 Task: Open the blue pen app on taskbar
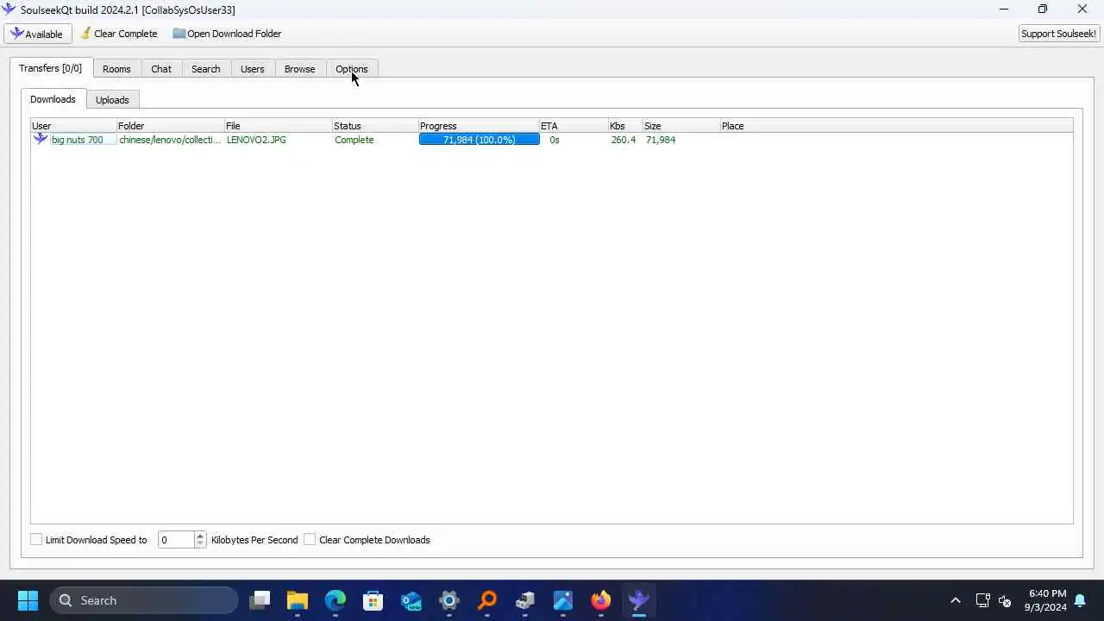(563, 600)
